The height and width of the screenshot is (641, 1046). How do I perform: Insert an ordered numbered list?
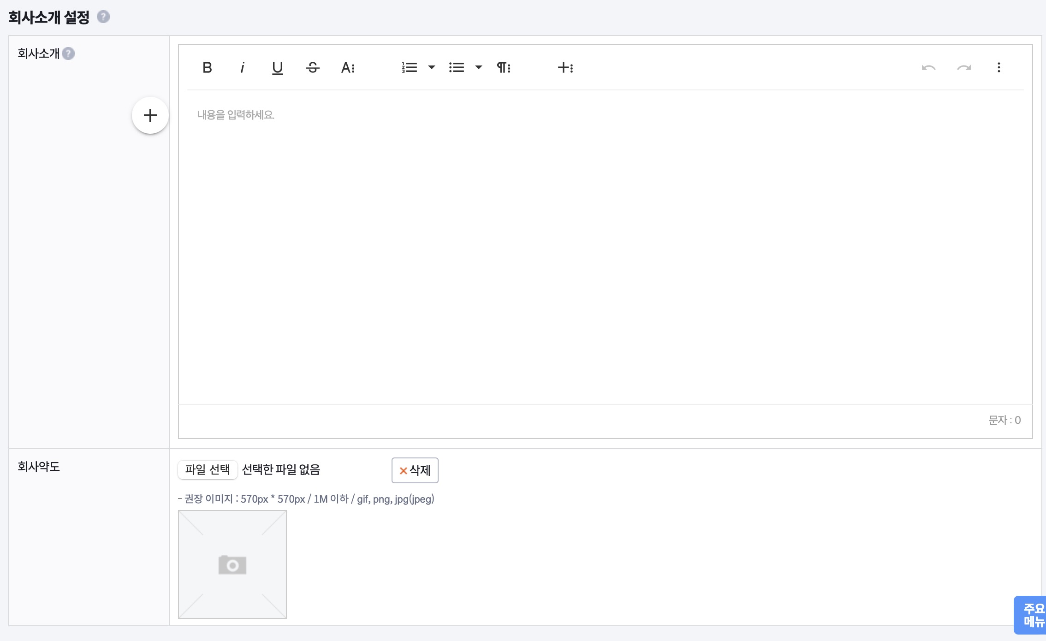tap(409, 68)
